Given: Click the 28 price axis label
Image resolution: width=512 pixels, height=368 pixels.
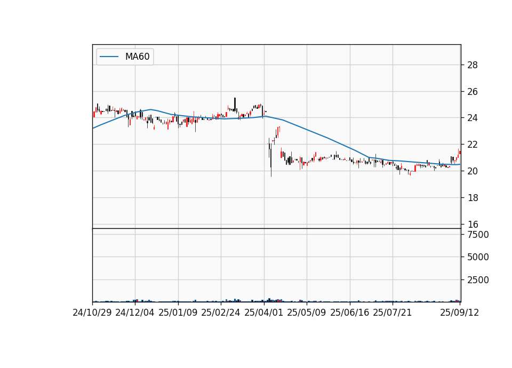Looking at the screenshot, I should tap(473, 65).
